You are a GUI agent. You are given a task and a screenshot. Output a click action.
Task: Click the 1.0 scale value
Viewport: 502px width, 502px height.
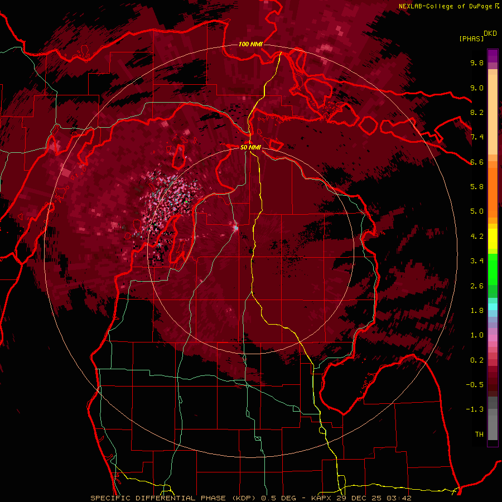(477, 335)
